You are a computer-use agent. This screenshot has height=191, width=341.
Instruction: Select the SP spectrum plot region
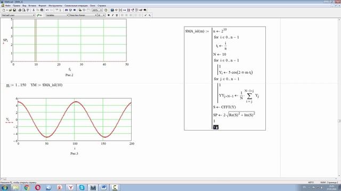(70, 40)
